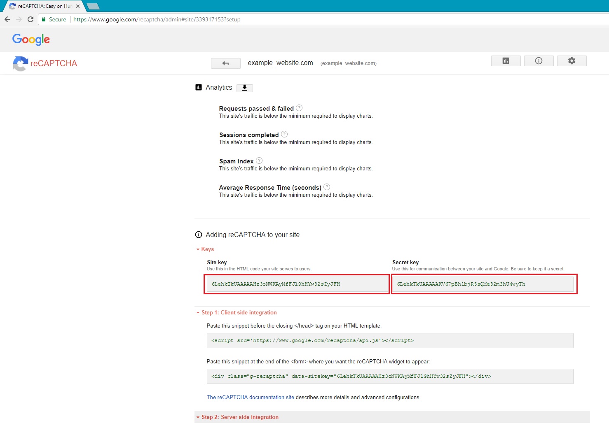Screen dimensions: 609x428
Task: Click the info icon beside Adding reCAPTCHA
Action: coord(199,235)
